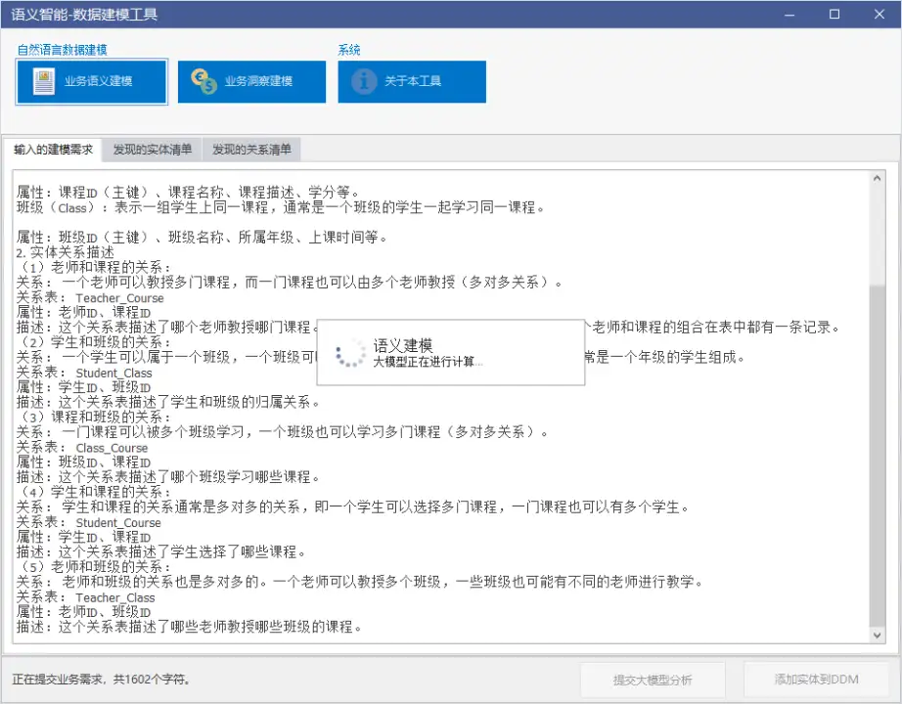Click the 业务语义建模 document icon
The width and height of the screenshot is (902, 704).
(x=44, y=82)
